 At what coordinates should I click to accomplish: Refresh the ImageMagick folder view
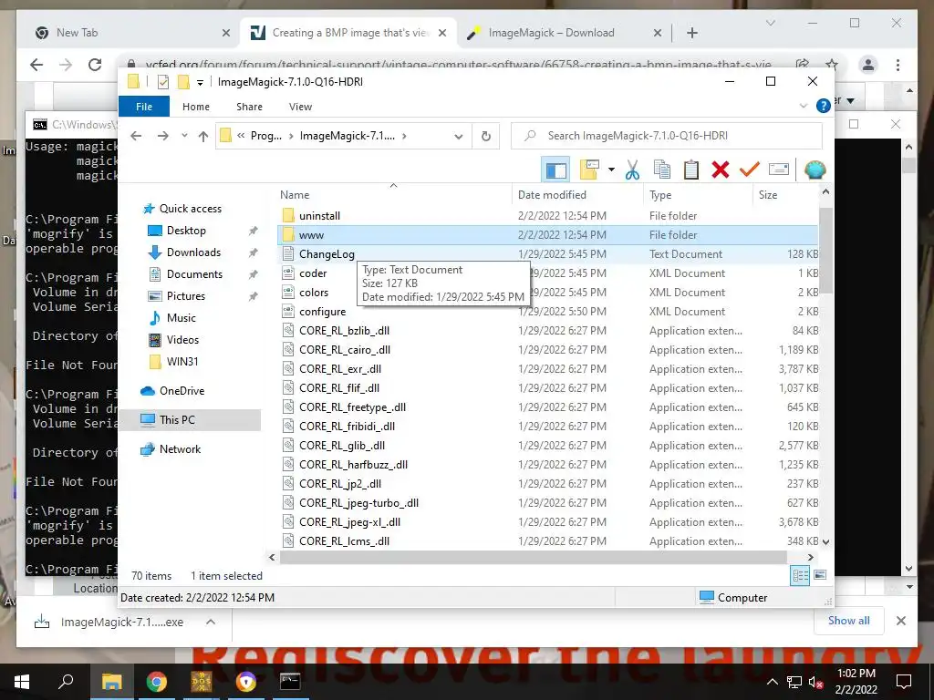[x=485, y=137]
